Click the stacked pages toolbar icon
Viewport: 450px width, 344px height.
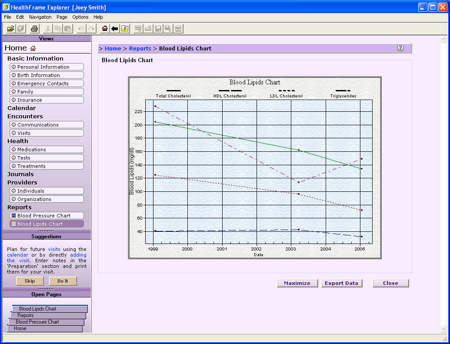[21, 29]
